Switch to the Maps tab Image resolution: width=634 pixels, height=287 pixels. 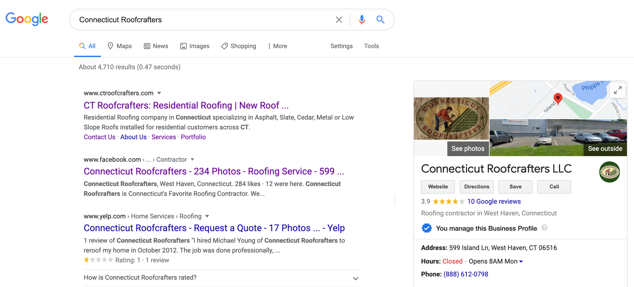tap(119, 46)
